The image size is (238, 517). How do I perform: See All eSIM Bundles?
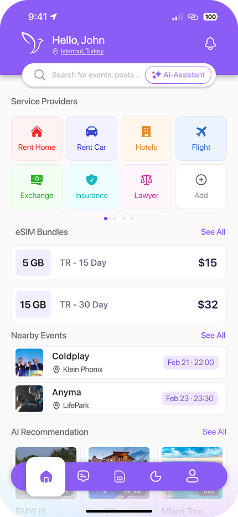click(213, 232)
